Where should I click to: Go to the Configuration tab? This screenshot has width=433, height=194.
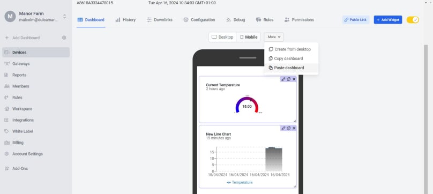point(199,20)
